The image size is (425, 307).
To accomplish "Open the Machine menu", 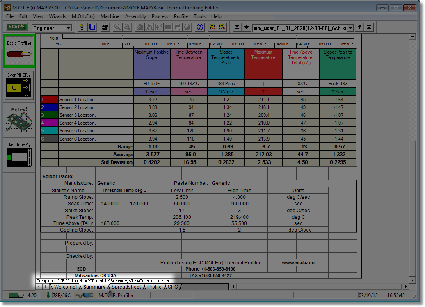I will click(110, 16).
